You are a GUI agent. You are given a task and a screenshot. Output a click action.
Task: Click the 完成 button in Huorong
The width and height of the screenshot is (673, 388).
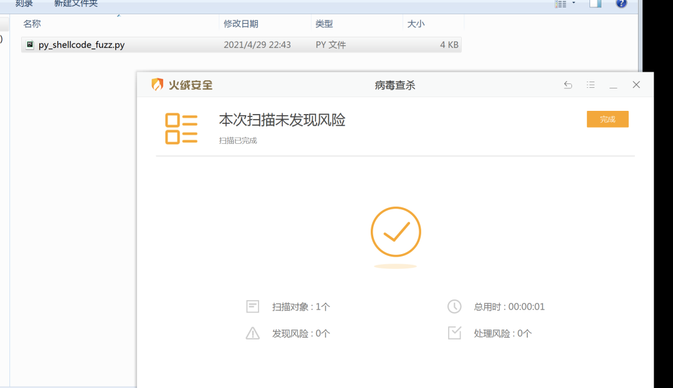pyautogui.click(x=608, y=119)
